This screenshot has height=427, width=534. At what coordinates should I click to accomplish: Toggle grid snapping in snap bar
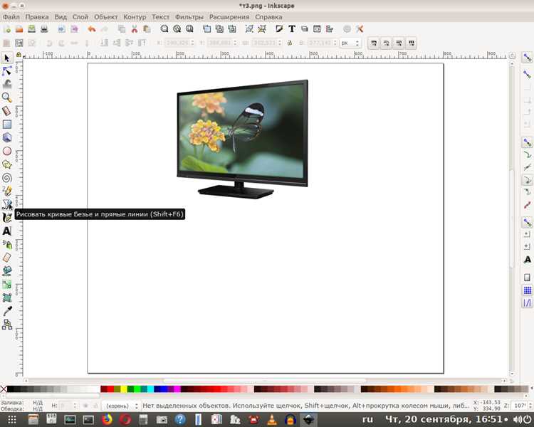click(527, 290)
